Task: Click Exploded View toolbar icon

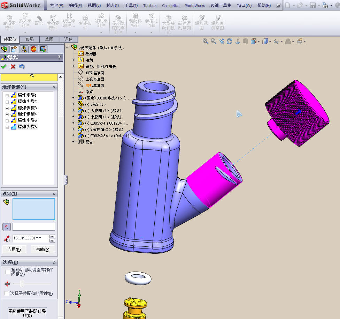Action: 201,22
